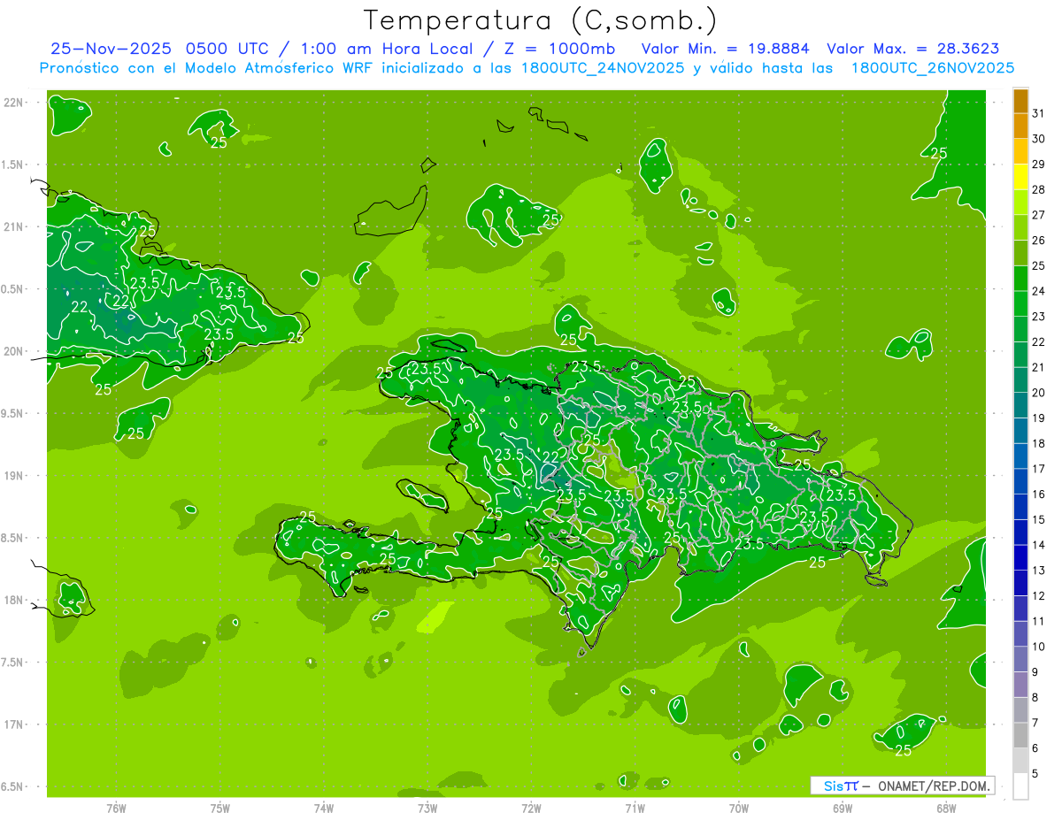1062x820 pixels.
Task: Click the "Valor Max. = 28.3623" value
Action: (912, 49)
